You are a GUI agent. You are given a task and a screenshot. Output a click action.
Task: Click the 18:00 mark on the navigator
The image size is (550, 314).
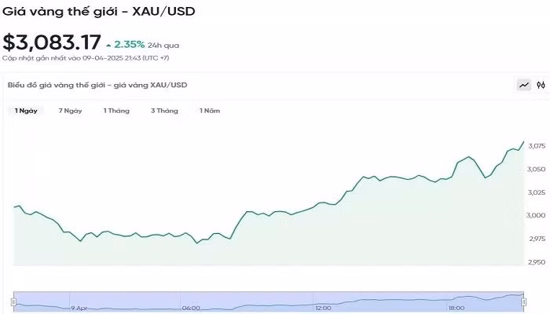coord(456,309)
